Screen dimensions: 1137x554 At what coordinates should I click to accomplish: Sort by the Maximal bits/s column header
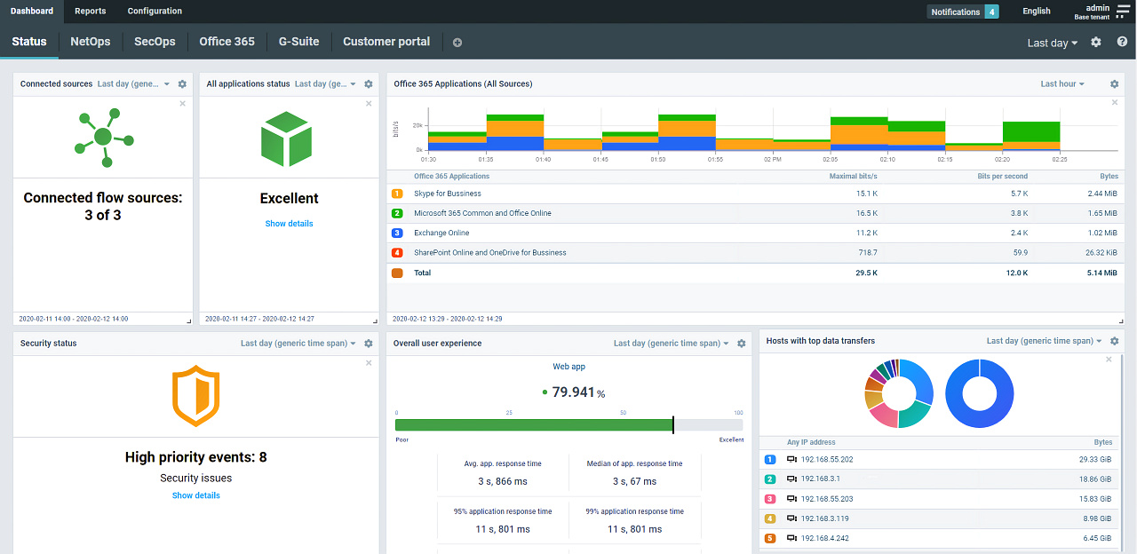(854, 176)
